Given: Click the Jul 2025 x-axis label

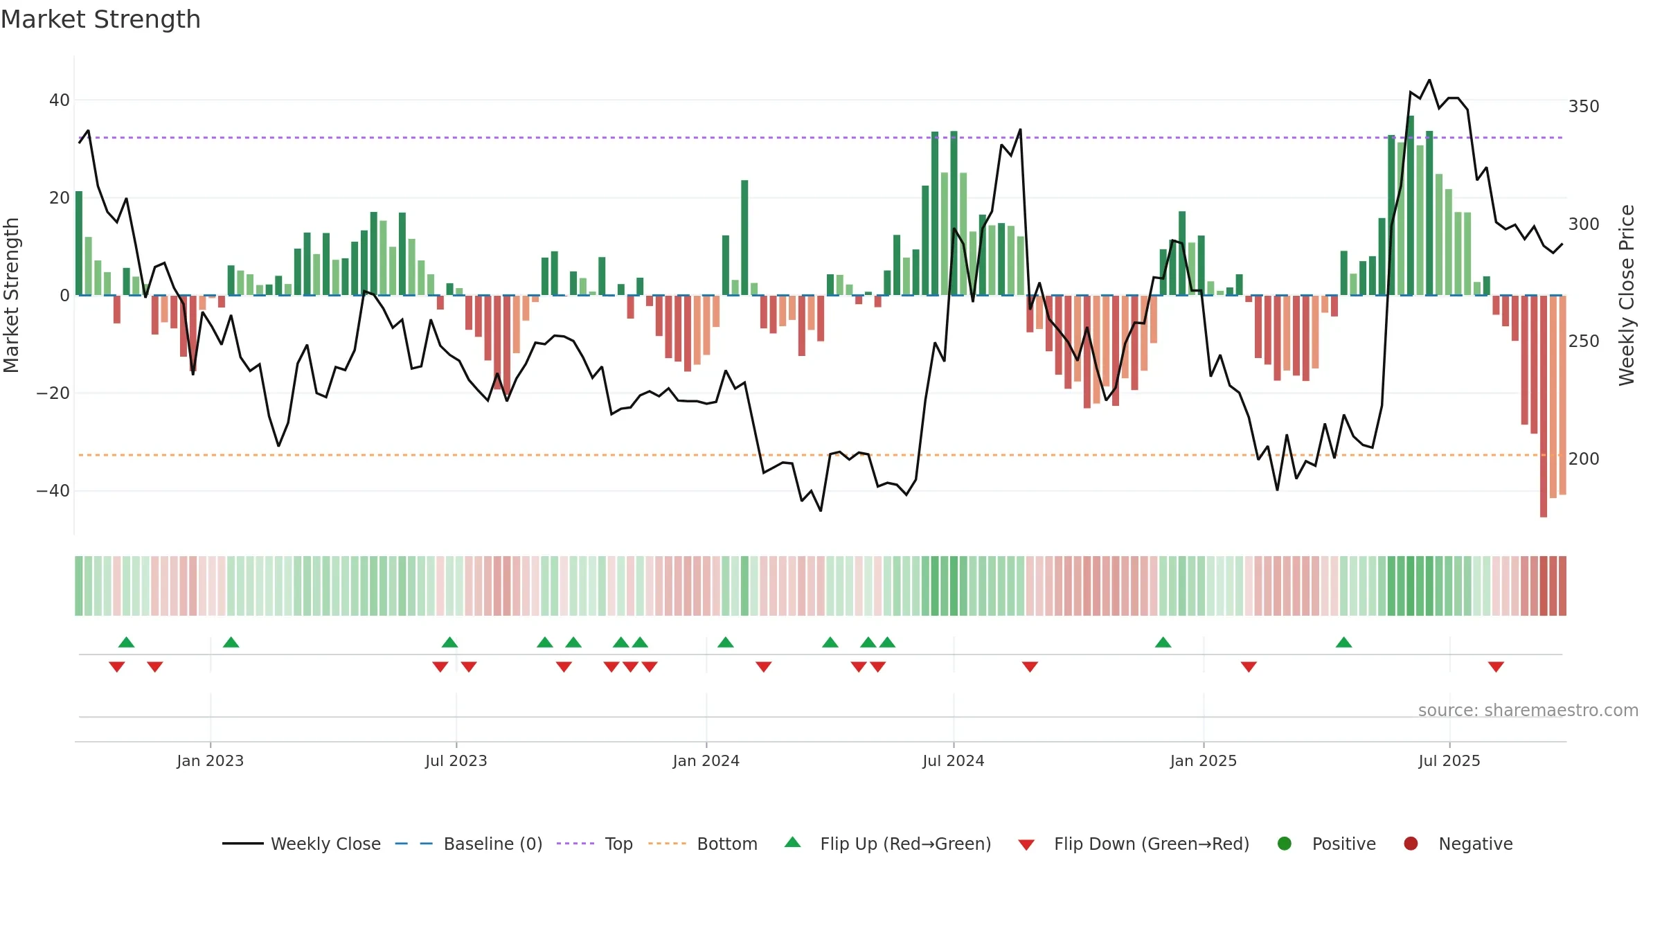Looking at the screenshot, I should tap(1449, 761).
